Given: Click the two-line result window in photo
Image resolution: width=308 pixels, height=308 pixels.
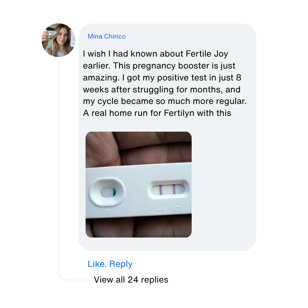Looking at the screenshot, I should coord(168,189).
